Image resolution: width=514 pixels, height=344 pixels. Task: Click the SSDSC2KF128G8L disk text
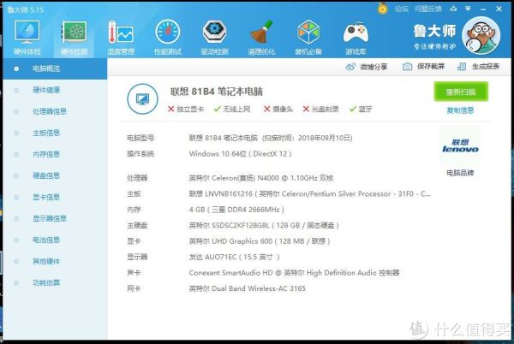point(264,225)
